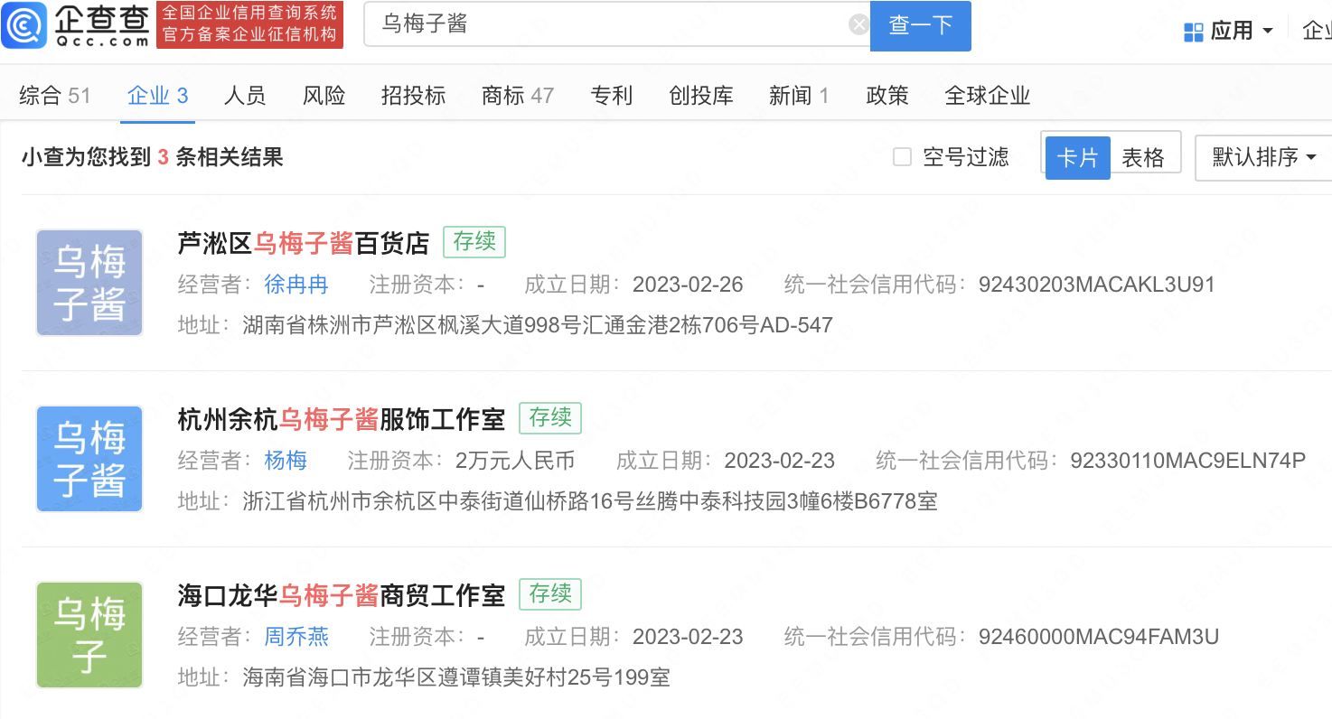Select the 政策 tab
Image resolution: width=1332 pixels, height=719 pixels.
click(887, 96)
